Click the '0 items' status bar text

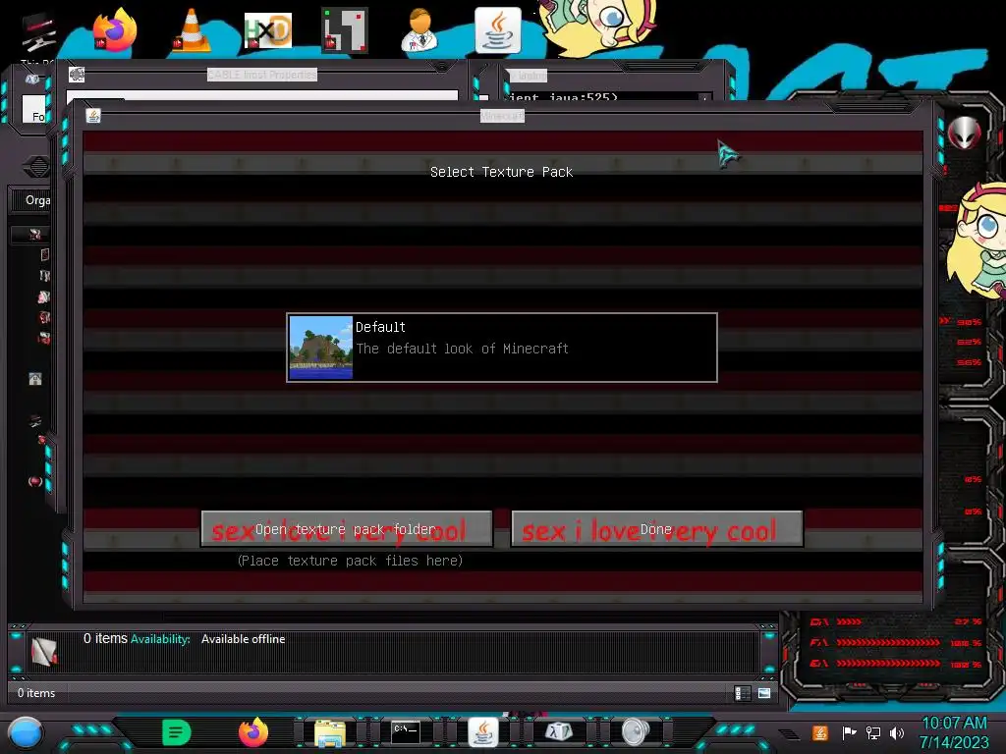tap(36, 693)
